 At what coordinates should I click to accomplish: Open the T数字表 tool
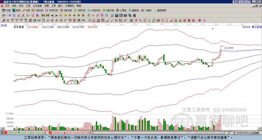coord(108,10)
